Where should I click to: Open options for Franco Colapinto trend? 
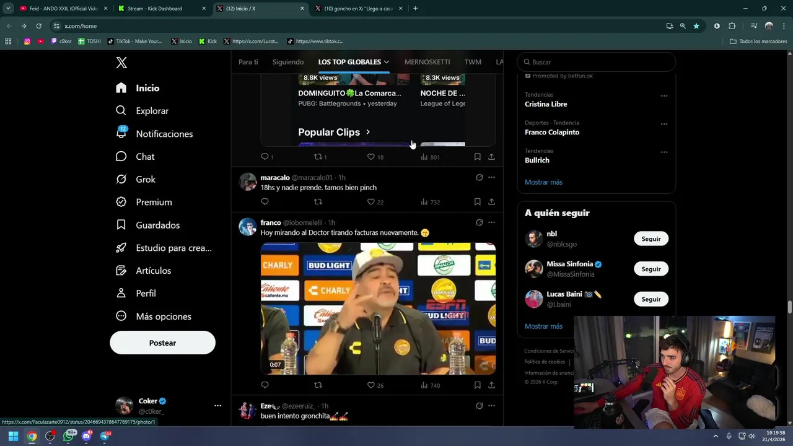pos(664,124)
